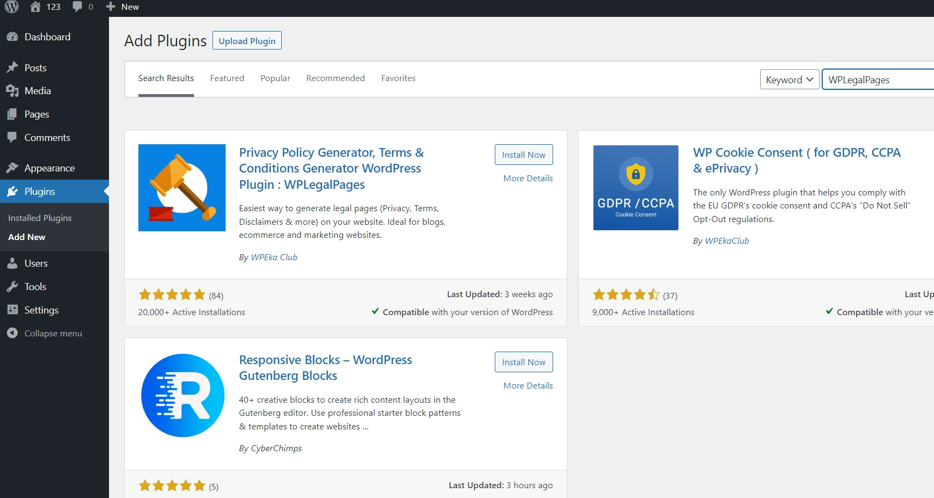Go to Installed Plugins in sidebar
Viewport: 934px width, 498px height.
39,217
